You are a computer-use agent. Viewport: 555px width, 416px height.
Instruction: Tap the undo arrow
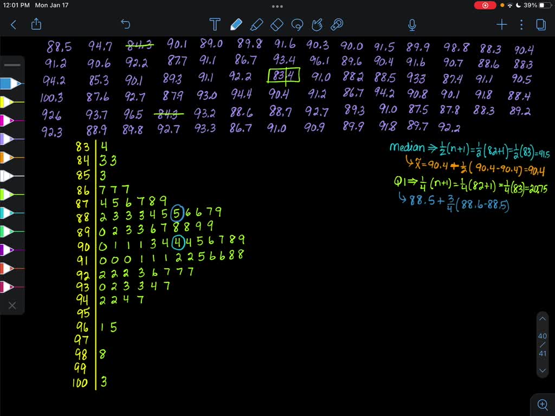click(x=125, y=24)
